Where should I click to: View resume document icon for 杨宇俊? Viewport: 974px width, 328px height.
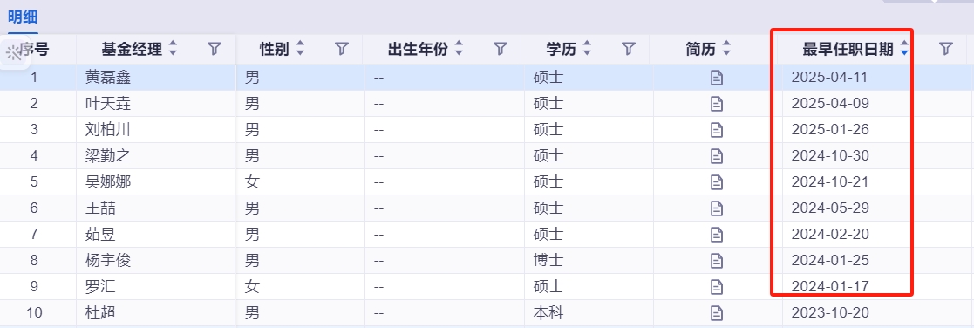pos(717,260)
